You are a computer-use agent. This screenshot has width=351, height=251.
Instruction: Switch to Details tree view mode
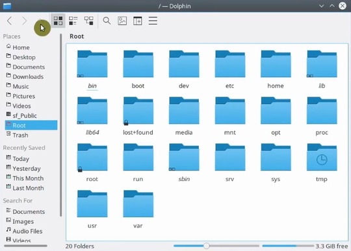(88, 21)
